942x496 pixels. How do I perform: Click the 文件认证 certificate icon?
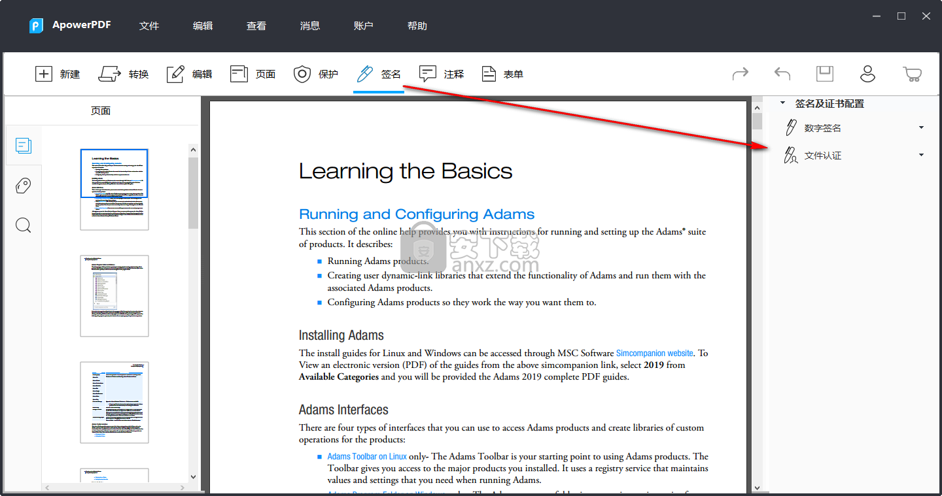pos(791,156)
